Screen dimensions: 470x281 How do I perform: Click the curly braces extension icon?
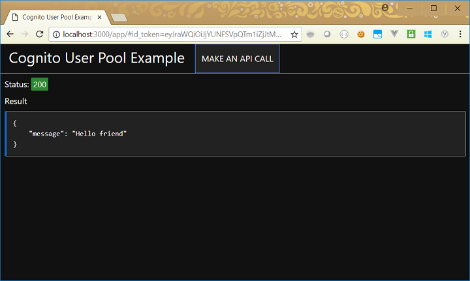[344, 34]
